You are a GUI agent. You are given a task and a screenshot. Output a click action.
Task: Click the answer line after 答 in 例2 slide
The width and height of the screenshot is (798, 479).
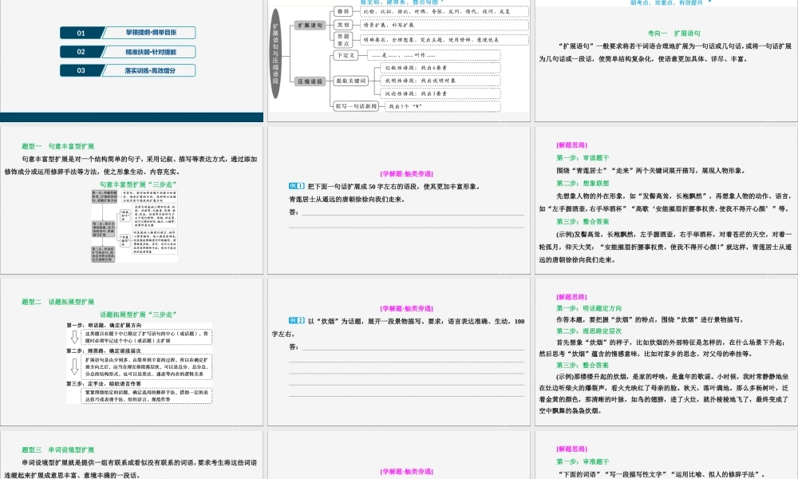pos(413,348)
